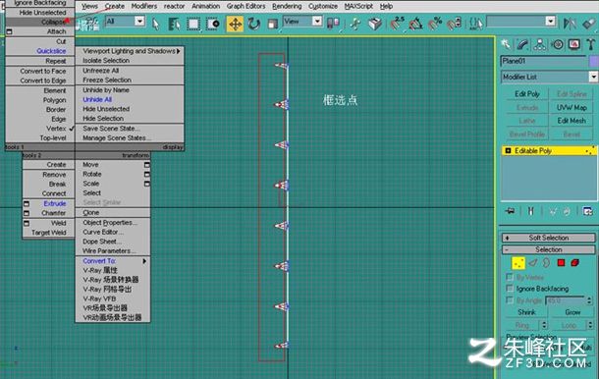The height and width of the screenshot is (379, 599).
Task: Toggle the Snaps 2.5 button
Action: [398, 24]
